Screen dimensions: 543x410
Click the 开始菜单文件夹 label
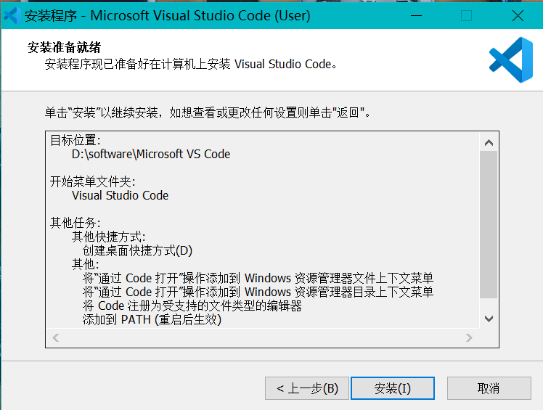point(92,181)
